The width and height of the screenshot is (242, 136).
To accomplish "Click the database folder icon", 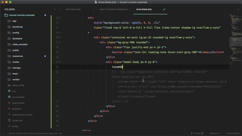I will [9, 39].
